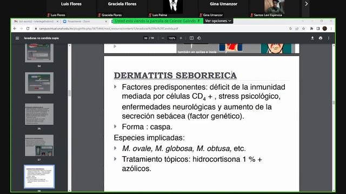Click Graciela Flores muted microphone icon

(x=99, y=15)
